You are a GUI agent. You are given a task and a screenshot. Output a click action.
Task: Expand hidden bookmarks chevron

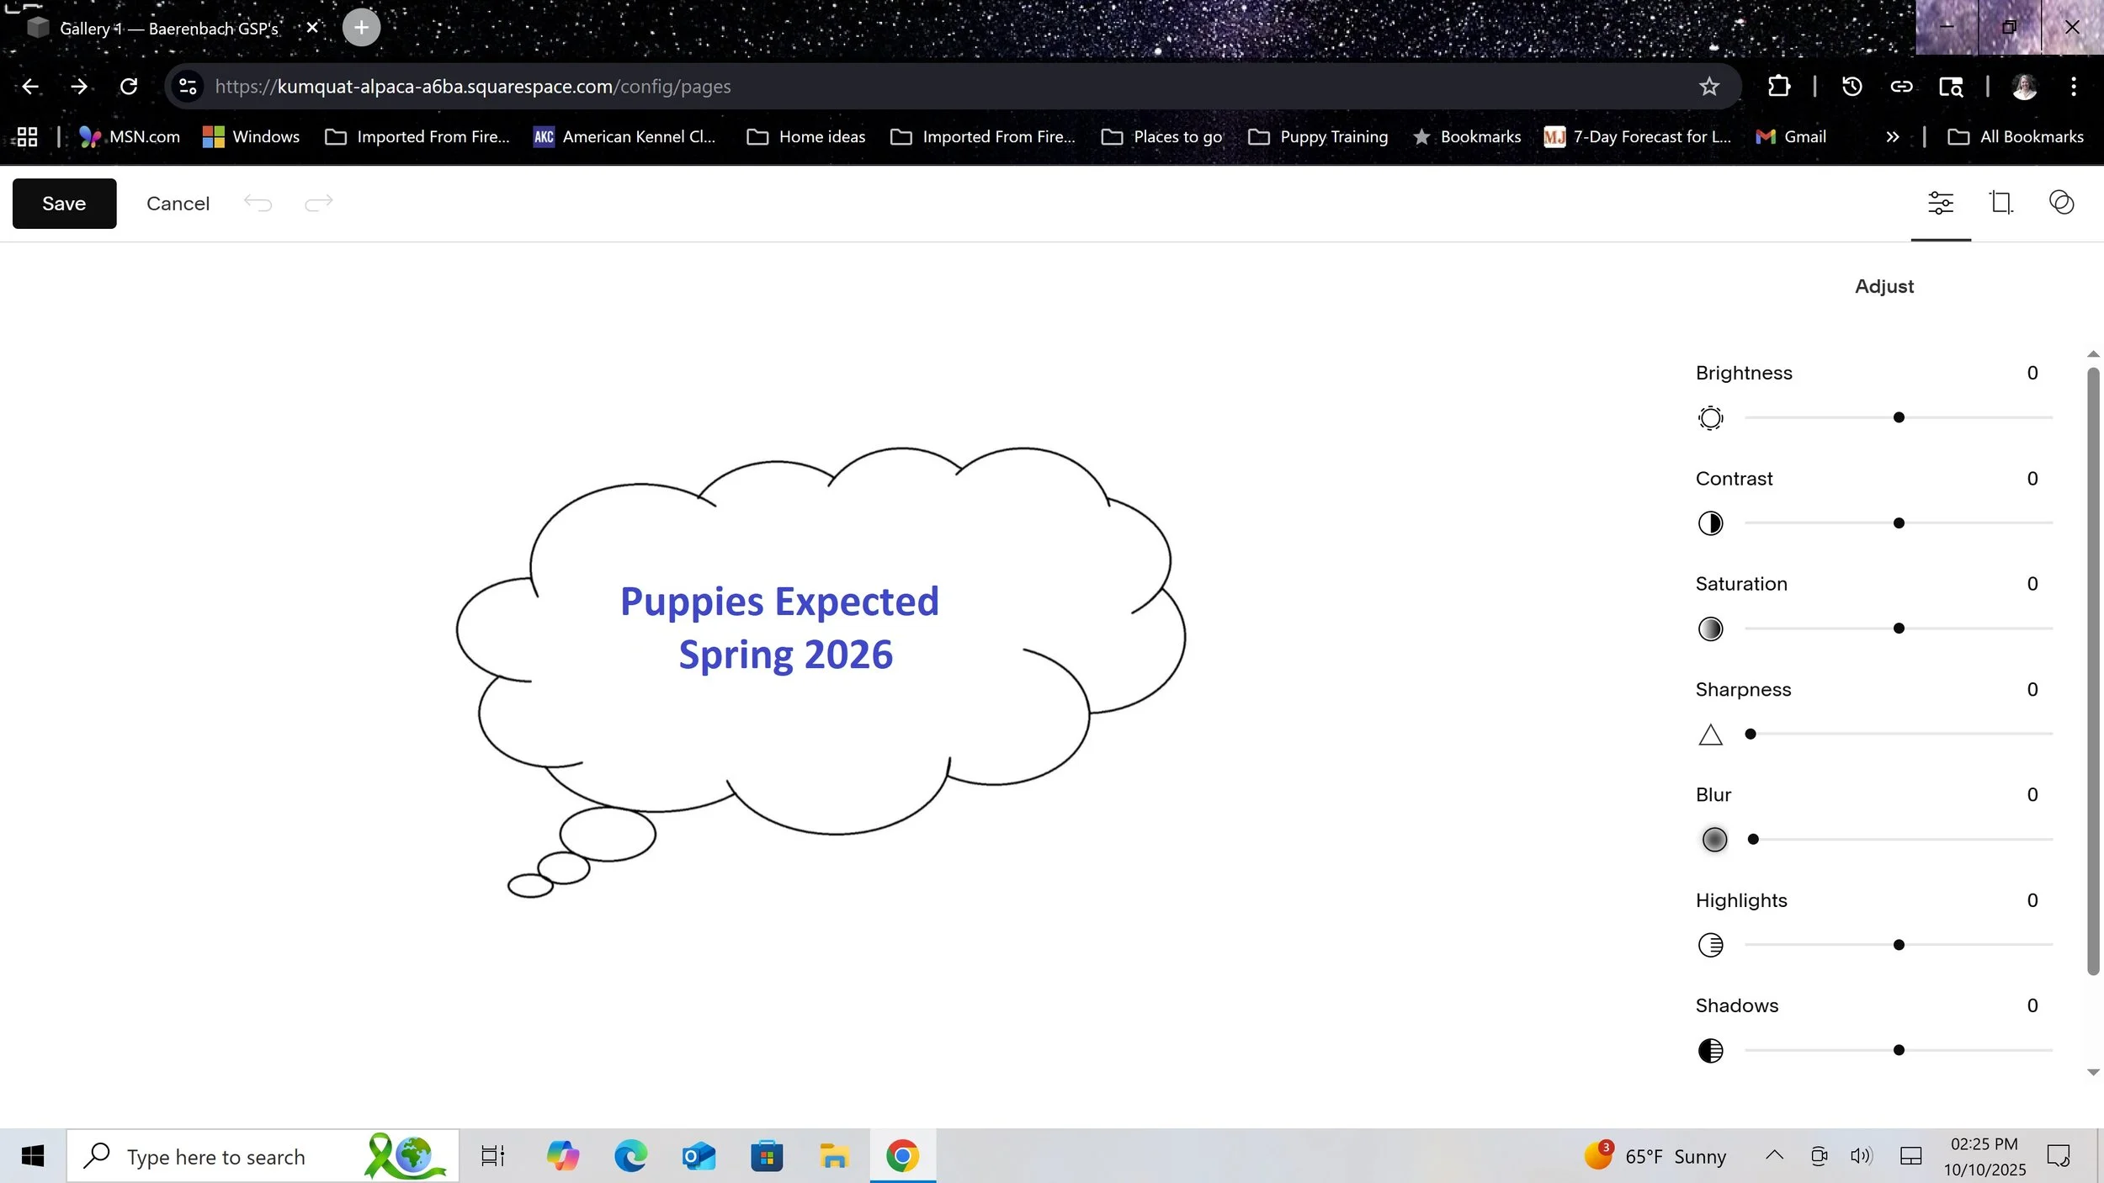pyautogui.click(x=1892, y=137)
